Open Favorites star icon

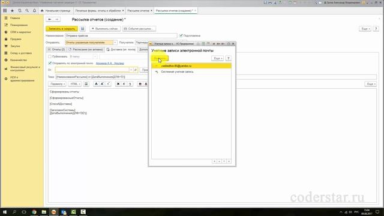[12, 11]
